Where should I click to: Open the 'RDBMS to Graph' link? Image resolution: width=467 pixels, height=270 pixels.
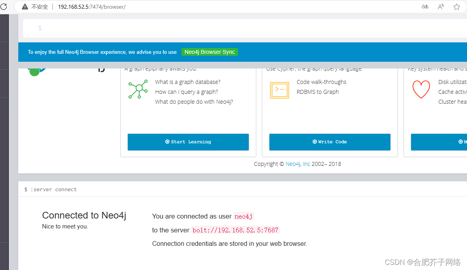click(317, 91)
